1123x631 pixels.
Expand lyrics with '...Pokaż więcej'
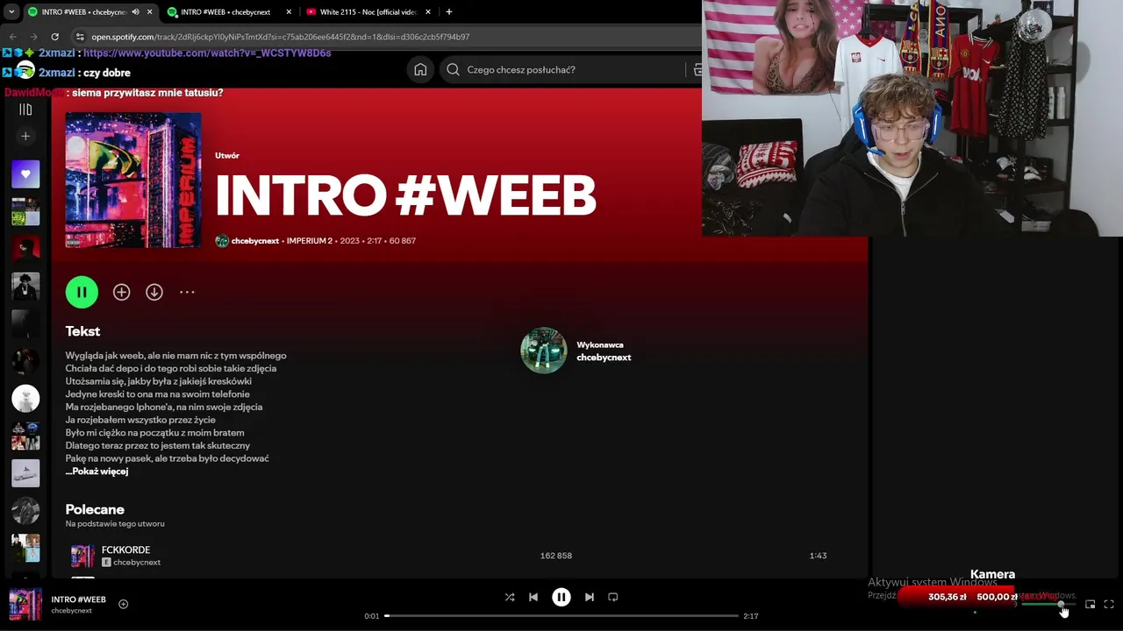click(97, 471)
